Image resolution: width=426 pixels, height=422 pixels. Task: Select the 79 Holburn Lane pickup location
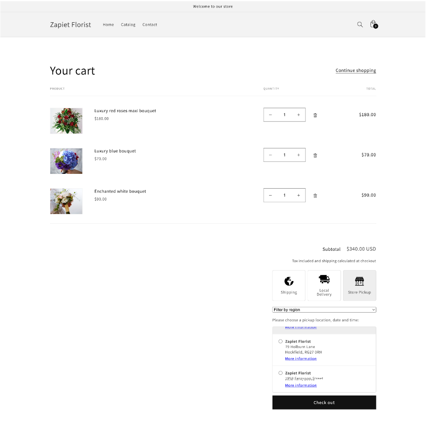tap(281, 342)
